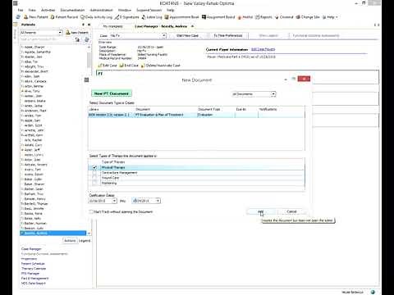
Task: Click the Edit Case Payers link
Action: pos(263,49)
